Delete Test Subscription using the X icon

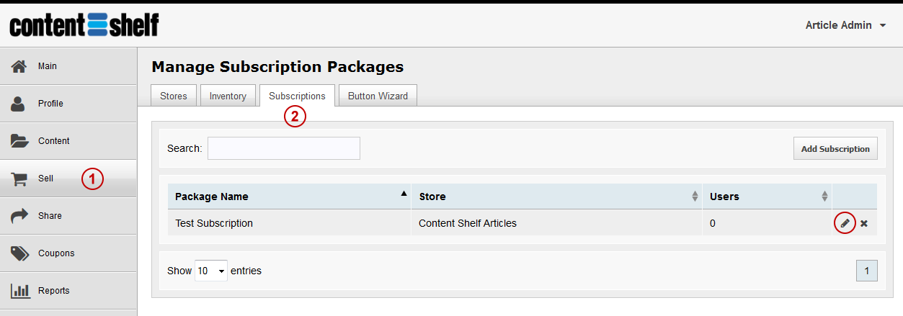(x=863, y=223)
